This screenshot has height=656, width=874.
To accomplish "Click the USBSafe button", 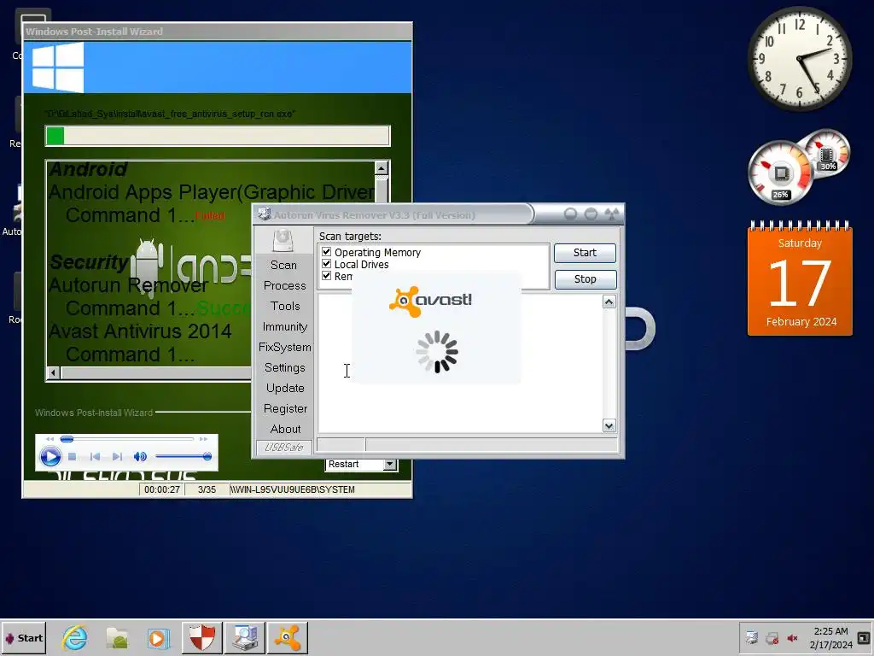I will [x=283, y=448].
